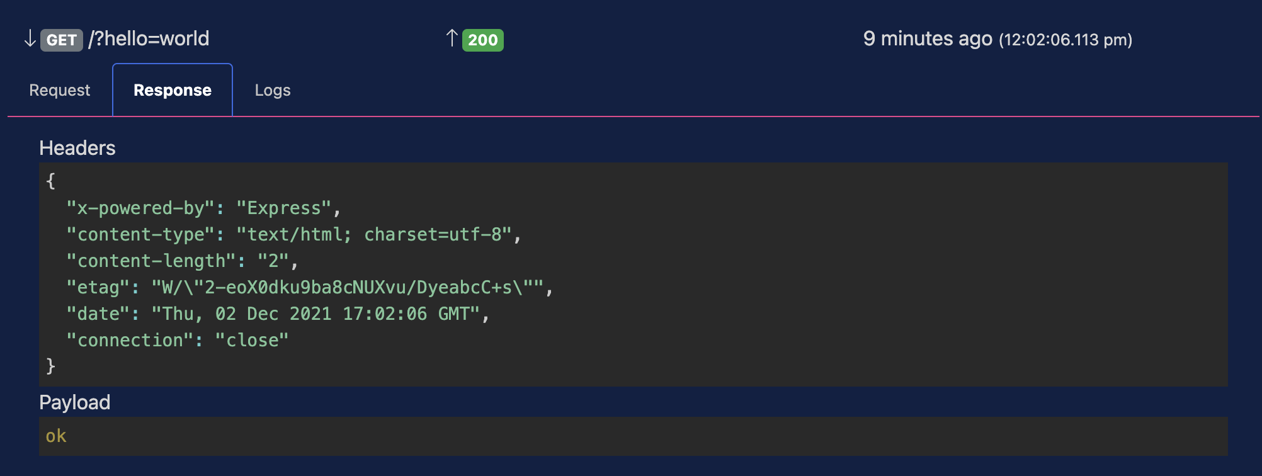The image size is (1262, 476).
Task: Click the Payload section heading
Action: [x=75, y=402]
